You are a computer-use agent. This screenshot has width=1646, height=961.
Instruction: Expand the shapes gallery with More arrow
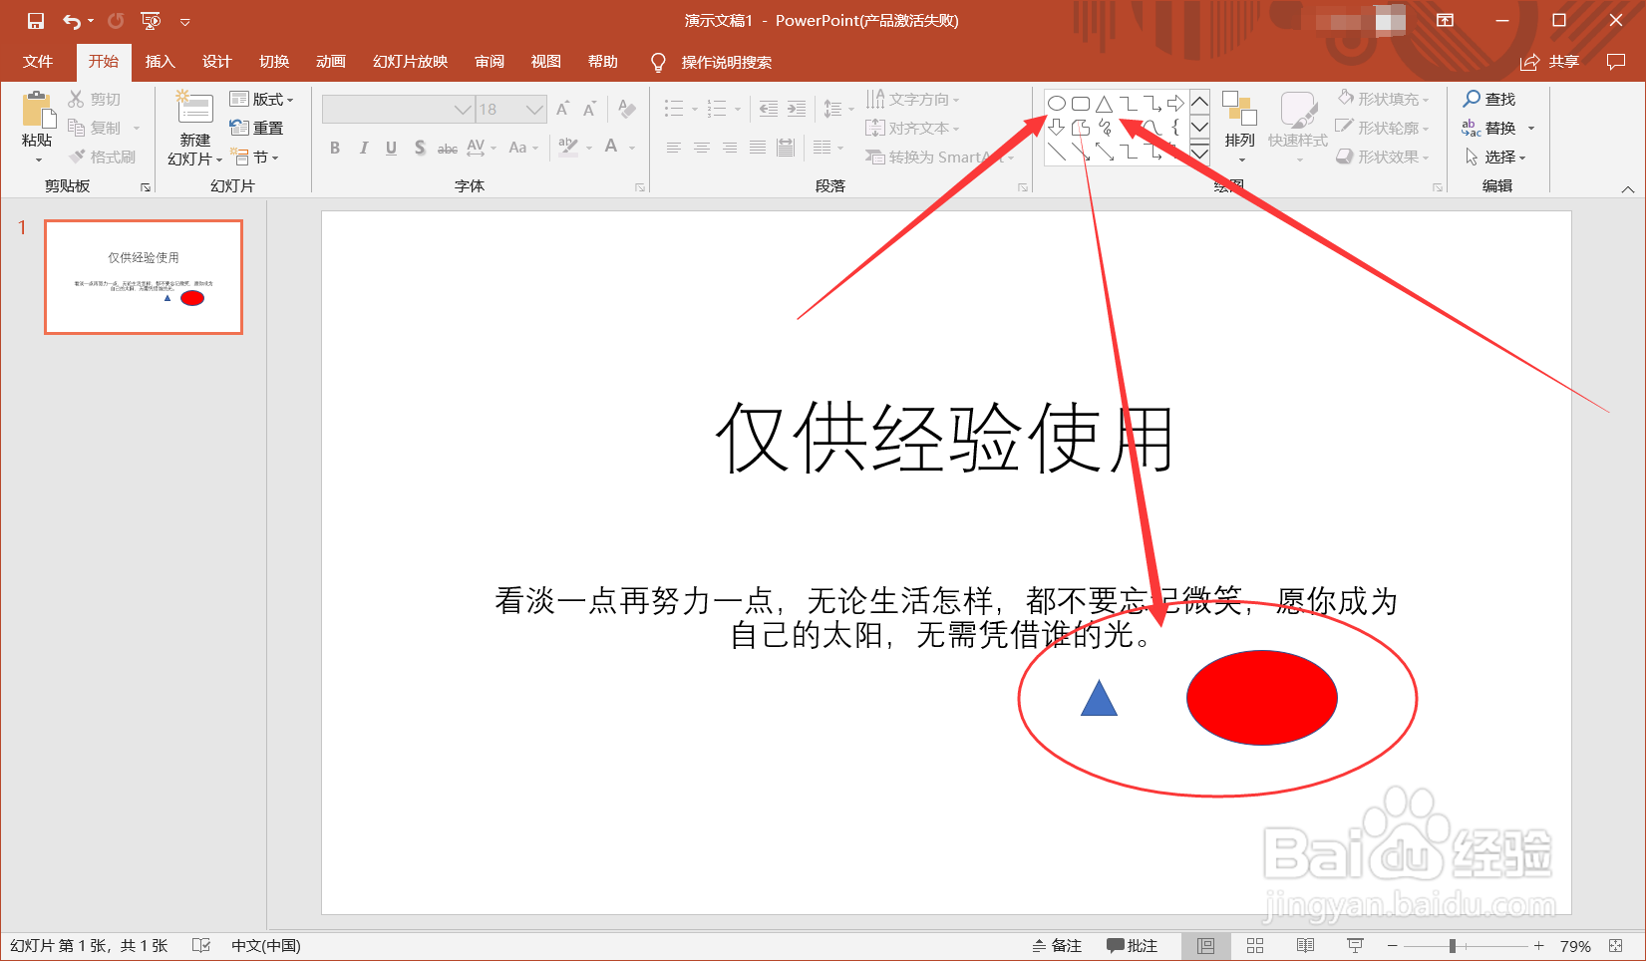pyautogui.click(x=1199, y=155)
